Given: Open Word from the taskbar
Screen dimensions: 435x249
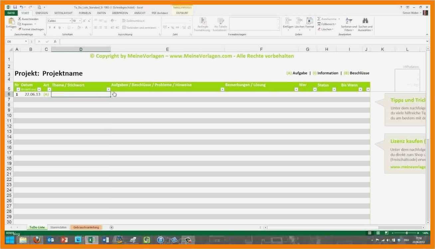Looking at the screenshot, I should pyautogui.click(x=105, y=240).
